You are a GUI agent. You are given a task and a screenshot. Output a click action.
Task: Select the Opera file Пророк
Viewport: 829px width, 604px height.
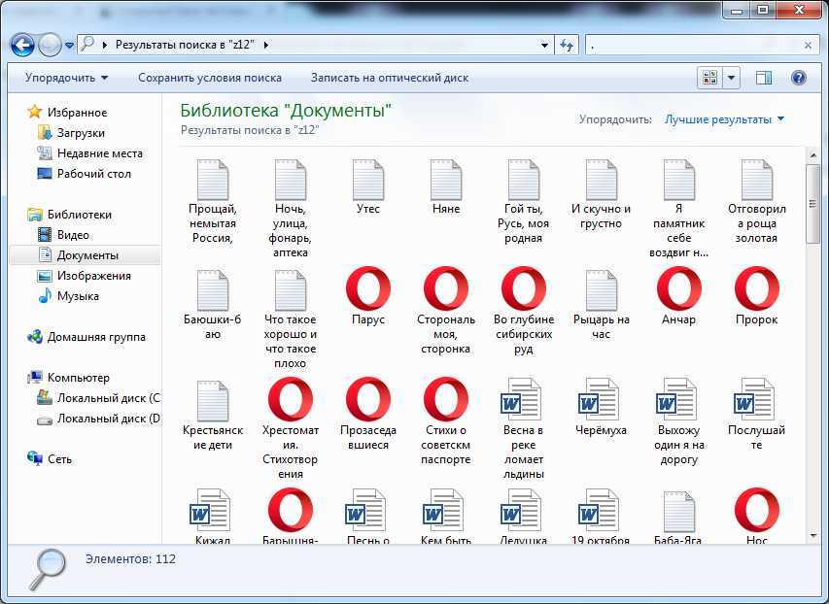click(x=756, y=297)
